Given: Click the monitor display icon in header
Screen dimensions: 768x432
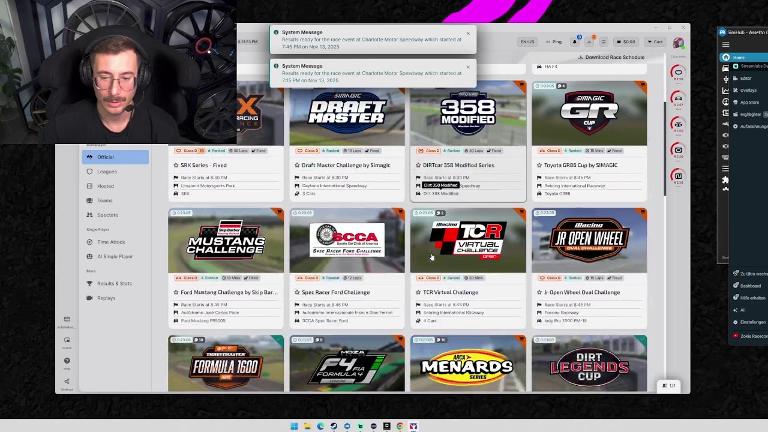Looking at the screenshot, I should 604,42.
